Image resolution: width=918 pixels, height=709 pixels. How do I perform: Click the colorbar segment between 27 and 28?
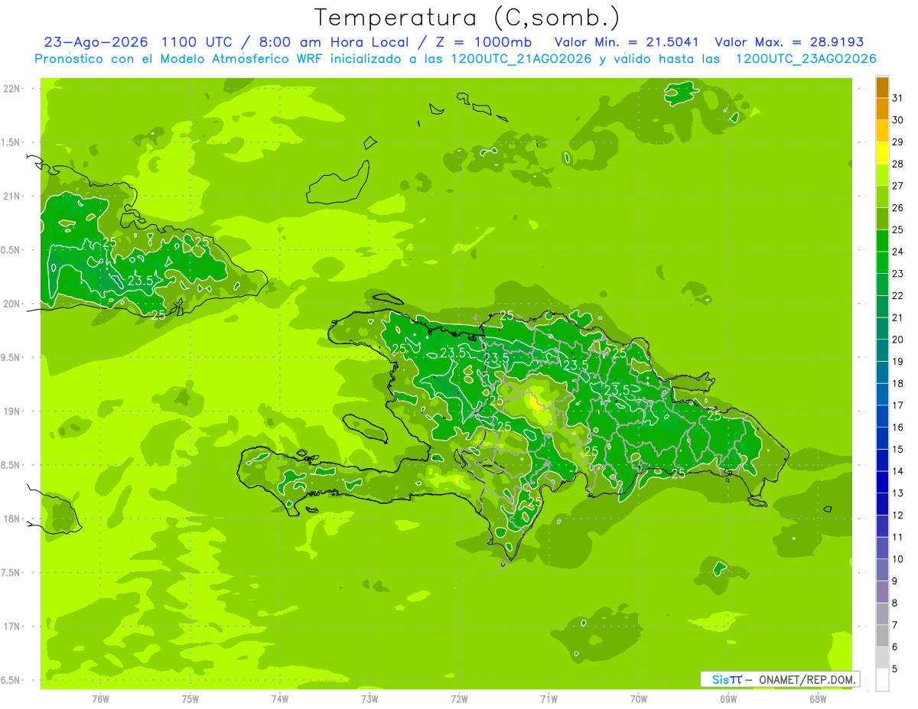click(882, 175)
